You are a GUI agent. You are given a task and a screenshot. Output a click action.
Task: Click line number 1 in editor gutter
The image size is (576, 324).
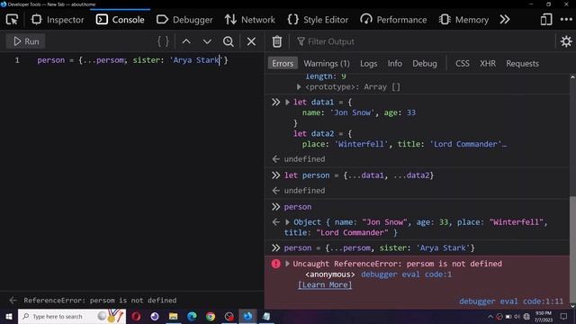(17, 60)
